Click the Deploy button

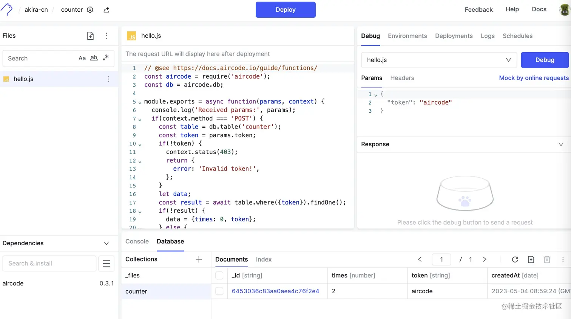pyautogui.click(x=285, y=9)
